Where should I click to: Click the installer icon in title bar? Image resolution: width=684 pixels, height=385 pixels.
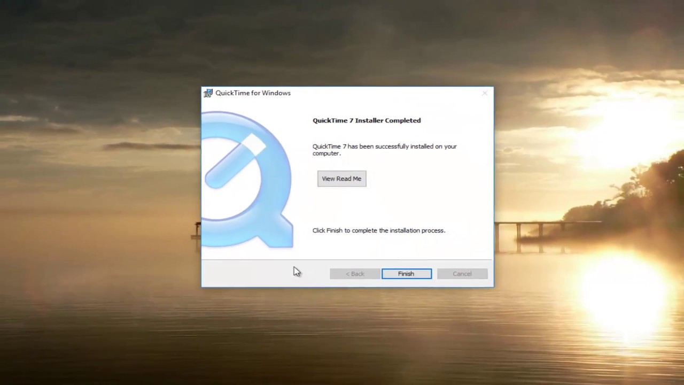click(208, 93)
